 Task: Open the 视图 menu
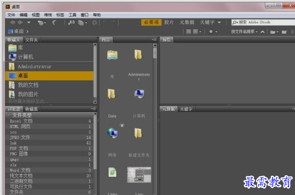[x=36, y=15]
